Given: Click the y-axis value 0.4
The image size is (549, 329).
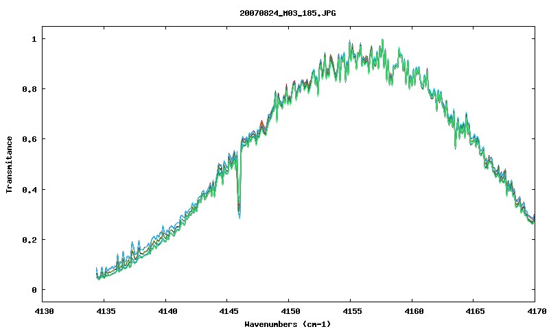Looking at the screenshot, I should [x=30, y=190].
